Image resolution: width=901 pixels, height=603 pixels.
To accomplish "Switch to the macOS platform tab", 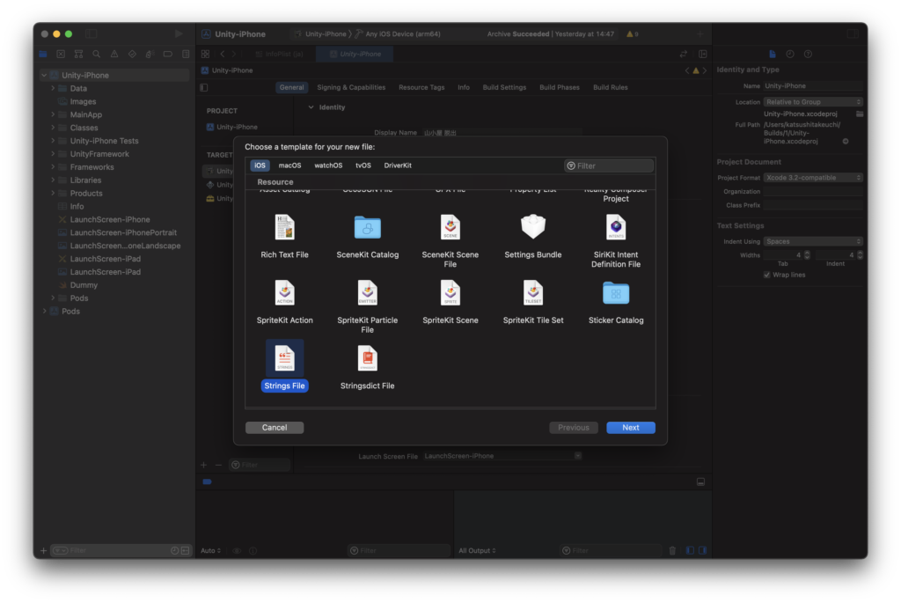I will pos(289,165).
